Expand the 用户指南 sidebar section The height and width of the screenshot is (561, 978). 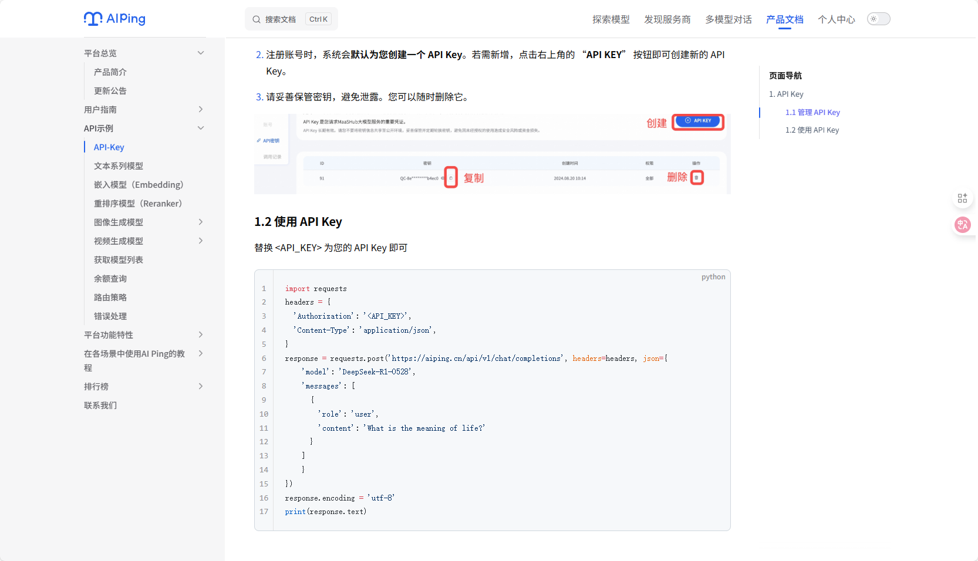point(201,109)
